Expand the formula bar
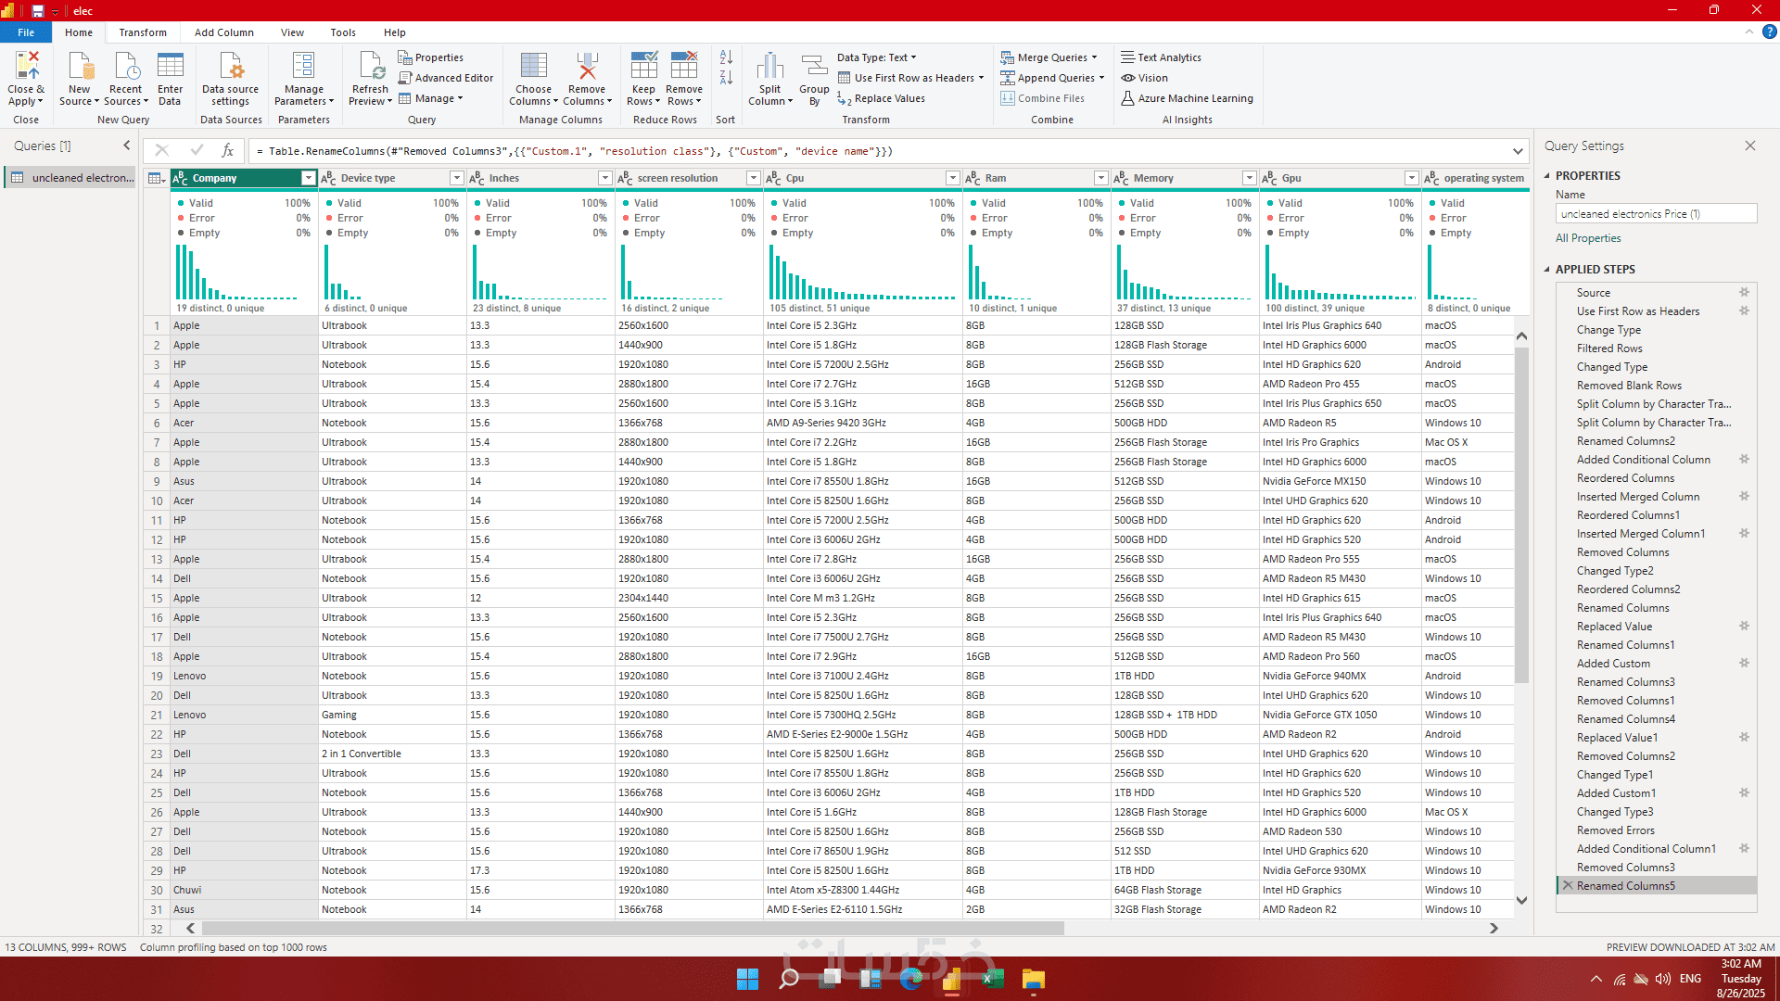Viewport: 1780px width, 1001px height. [x=1518, y=151]
